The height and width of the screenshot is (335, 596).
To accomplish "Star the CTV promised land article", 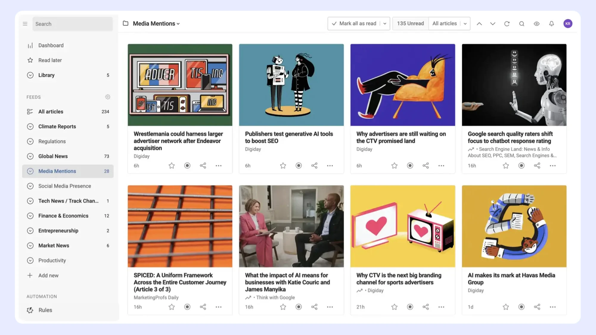I will (395, 166).
